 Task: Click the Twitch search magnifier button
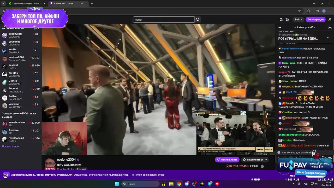pos(198,20)
